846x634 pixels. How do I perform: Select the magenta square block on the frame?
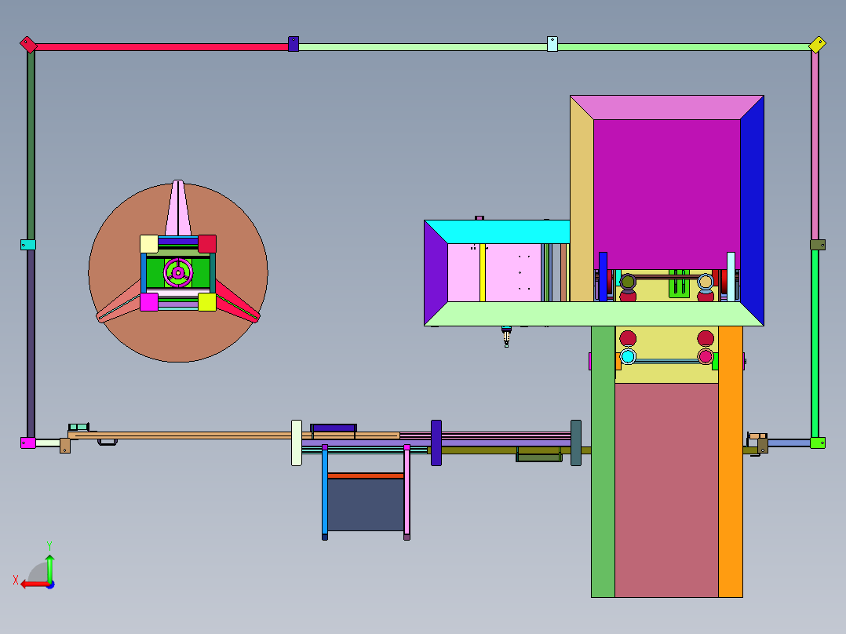(x=149, y=302)
